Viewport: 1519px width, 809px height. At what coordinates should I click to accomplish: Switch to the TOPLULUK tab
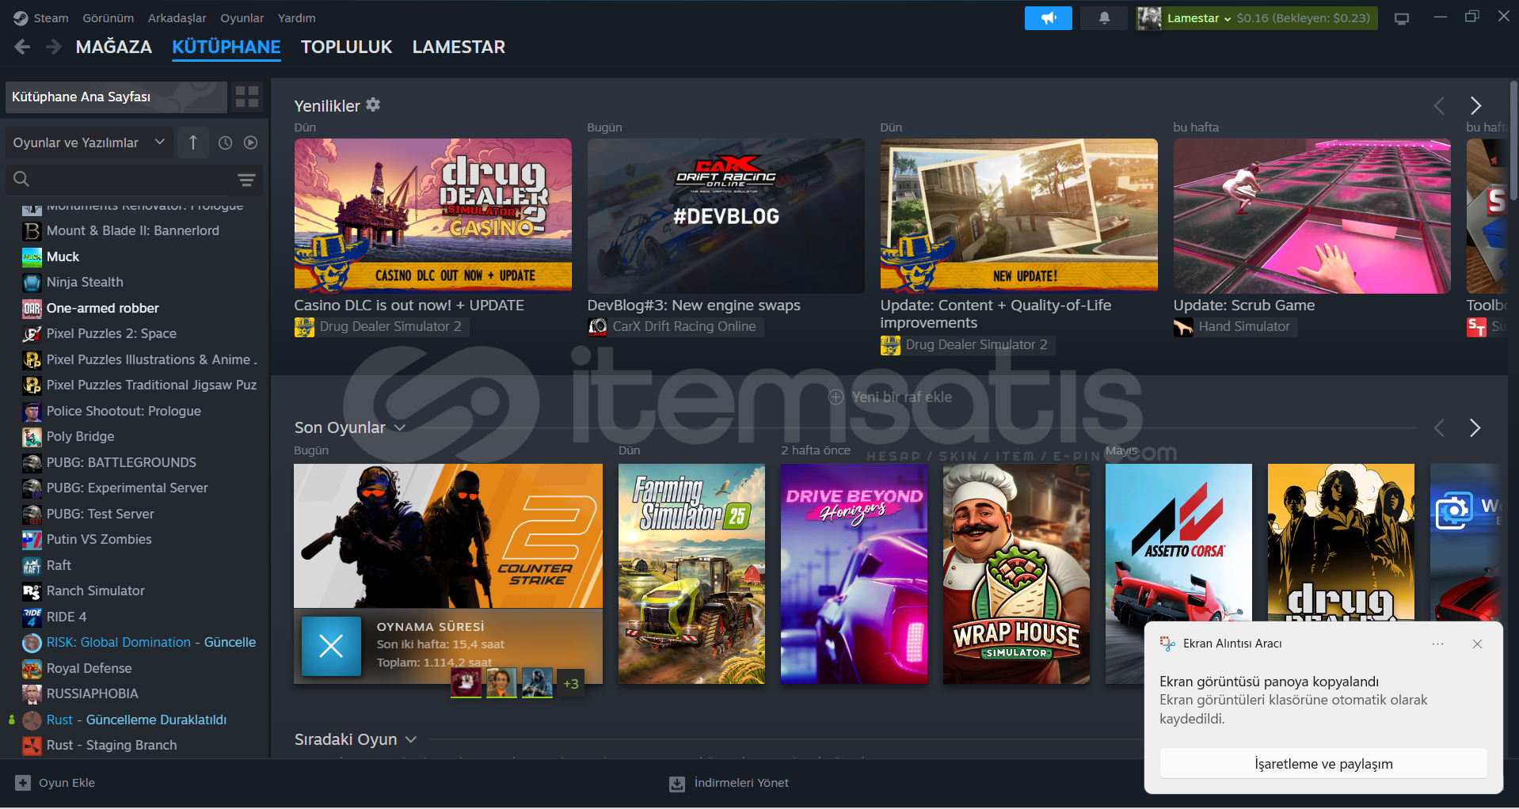pyautogui.click(x=347, y=47)
